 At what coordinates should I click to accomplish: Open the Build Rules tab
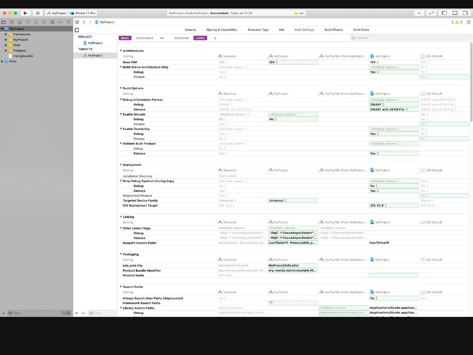click(361, 30)
